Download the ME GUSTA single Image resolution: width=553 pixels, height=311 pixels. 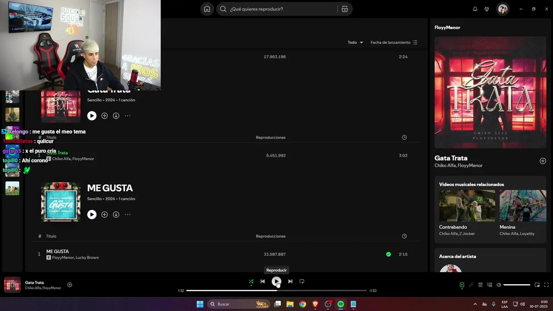(116, 215)
